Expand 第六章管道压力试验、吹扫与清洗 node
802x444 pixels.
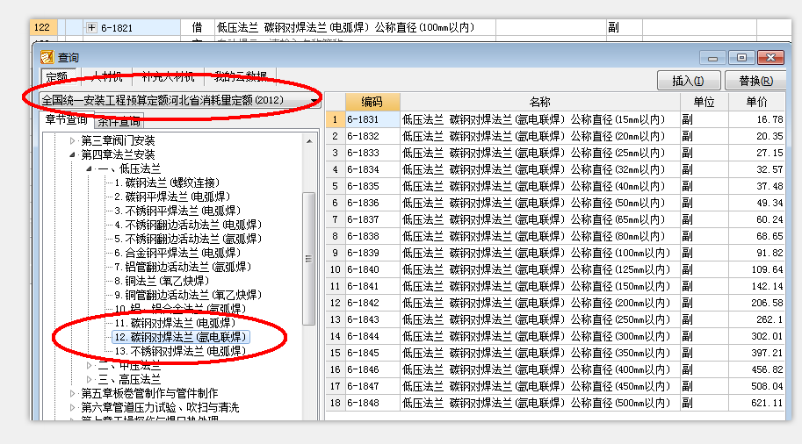click(x=72, y=408)
